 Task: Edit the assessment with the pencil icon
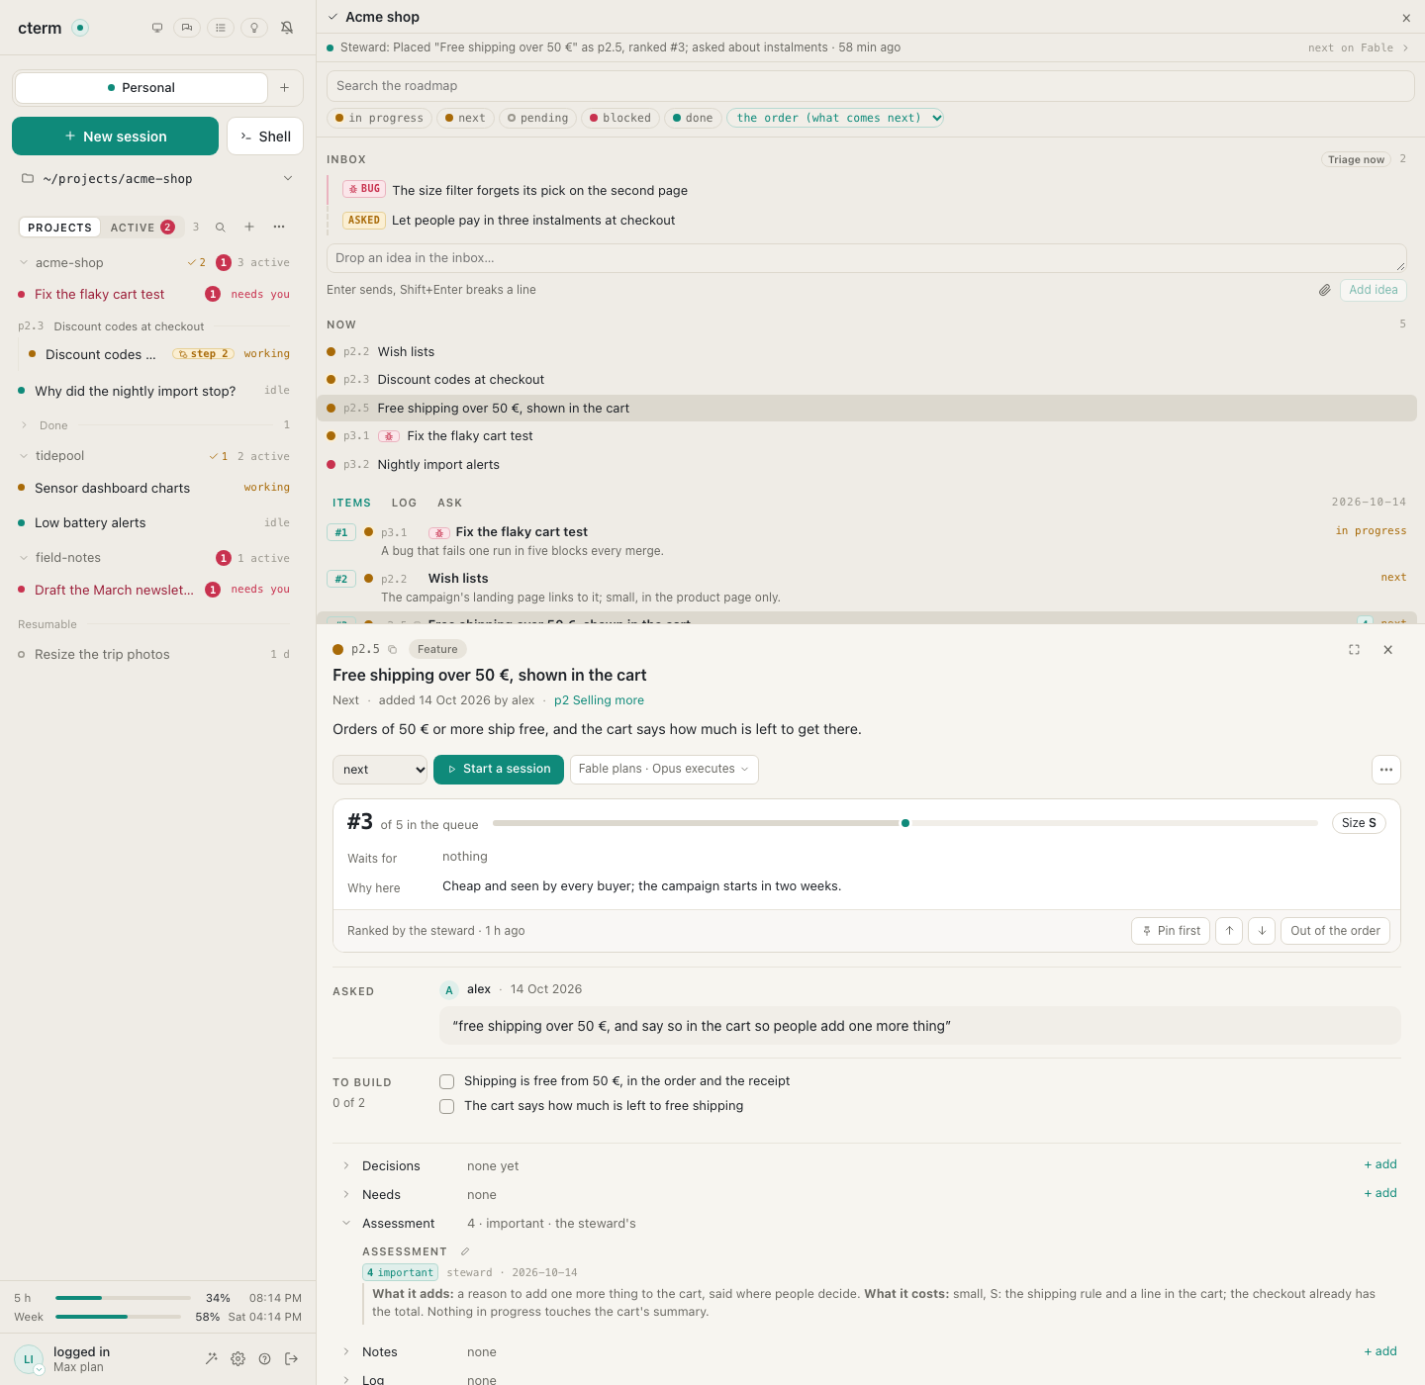click(x=465, y=1251)
